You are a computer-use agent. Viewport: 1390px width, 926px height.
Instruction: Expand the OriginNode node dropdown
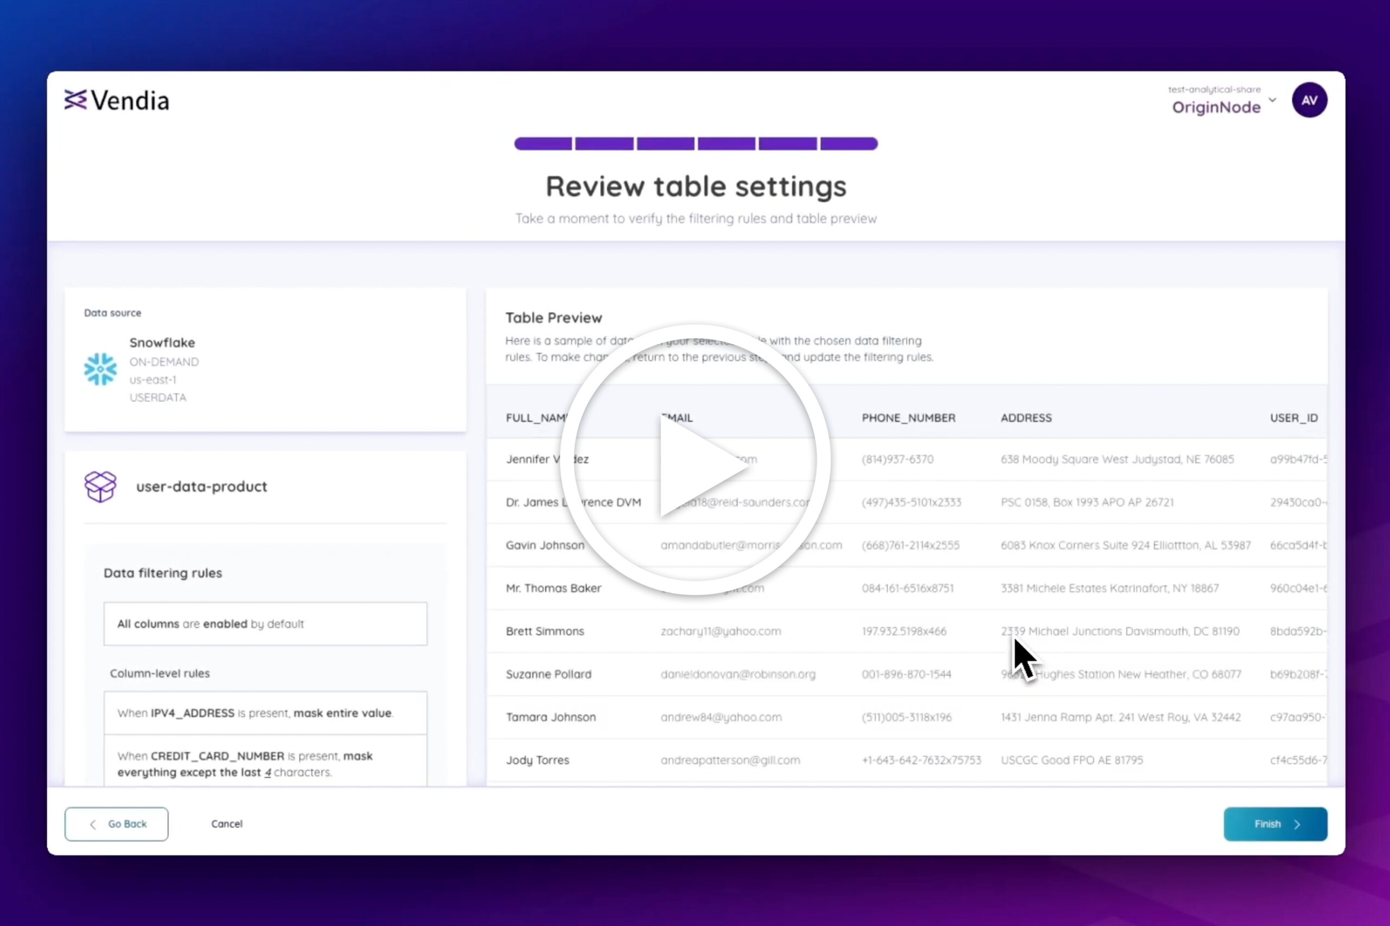point(1272,100)
